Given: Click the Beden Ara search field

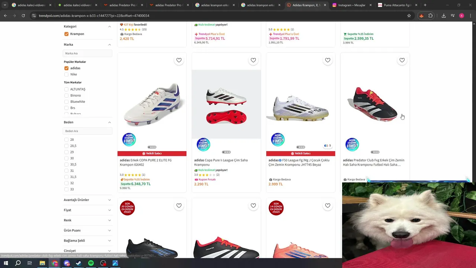Looking at the screenshot, I should click(x=87, y=131).
